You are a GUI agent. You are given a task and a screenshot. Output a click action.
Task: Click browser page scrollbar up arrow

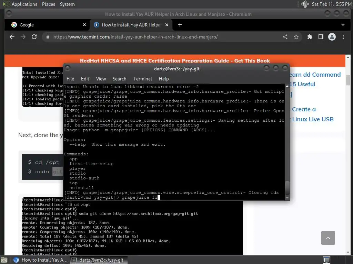348,57
